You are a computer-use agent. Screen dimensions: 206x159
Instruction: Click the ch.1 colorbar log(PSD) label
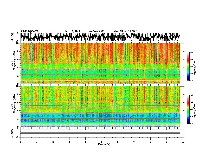(195, 68)
